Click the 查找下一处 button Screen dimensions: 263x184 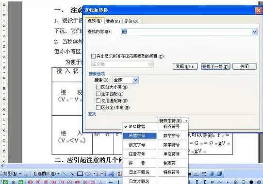pos(215,66)
